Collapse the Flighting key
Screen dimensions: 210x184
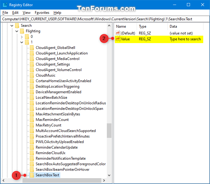17,31
